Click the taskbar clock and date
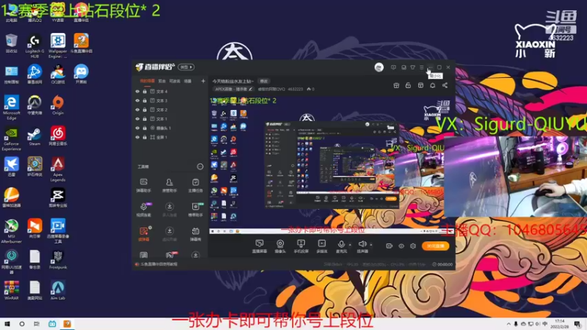This screenshot has height=330, width=587. (x=559, y=324)
